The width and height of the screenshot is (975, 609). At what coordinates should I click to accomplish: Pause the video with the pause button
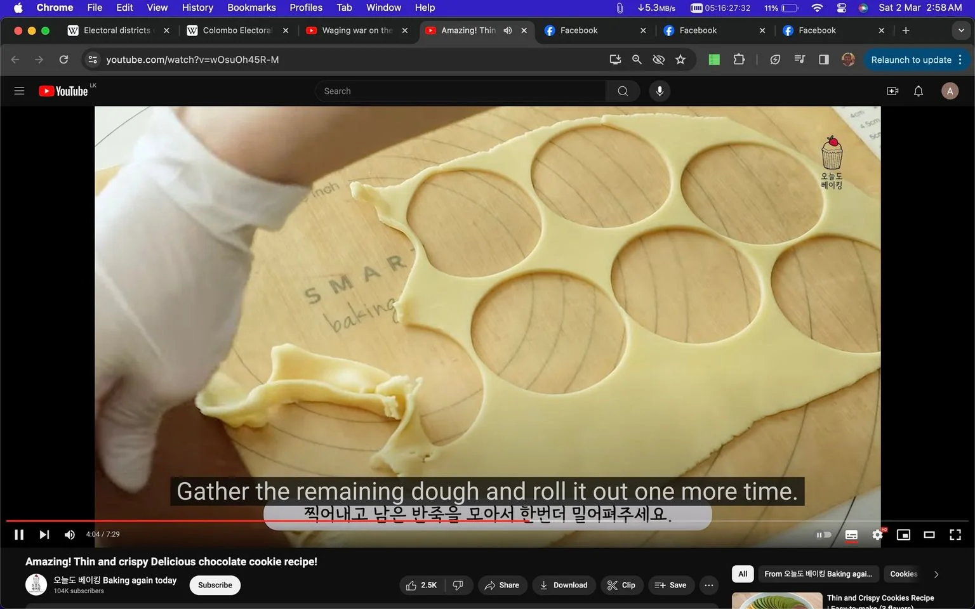[19, 535]
